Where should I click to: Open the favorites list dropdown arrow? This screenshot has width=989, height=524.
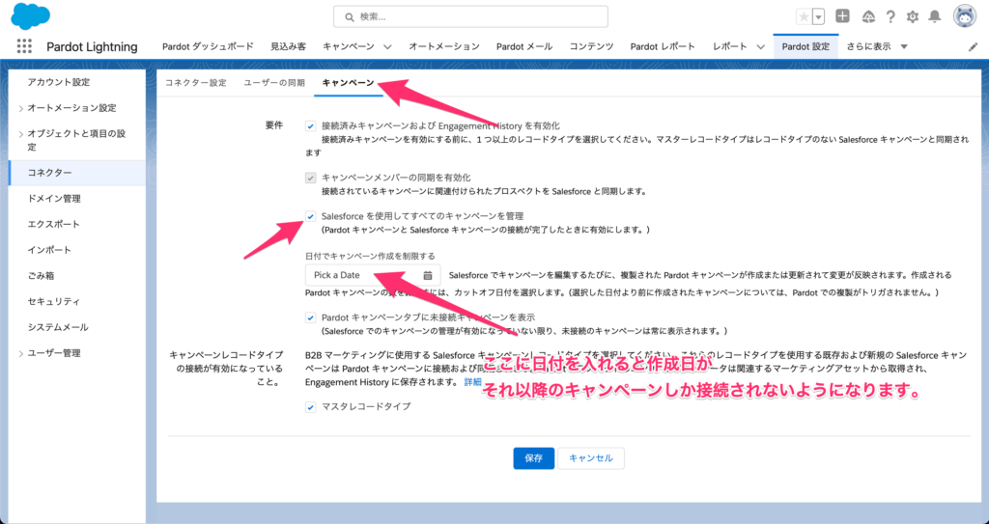point(819,17)
